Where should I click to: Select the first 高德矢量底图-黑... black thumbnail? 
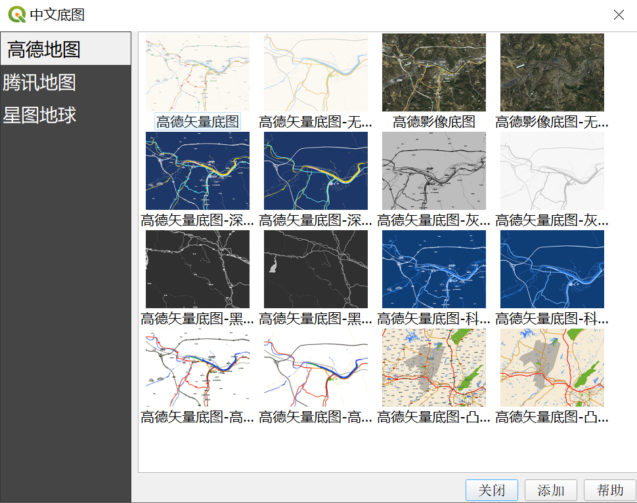coord(198,270)
